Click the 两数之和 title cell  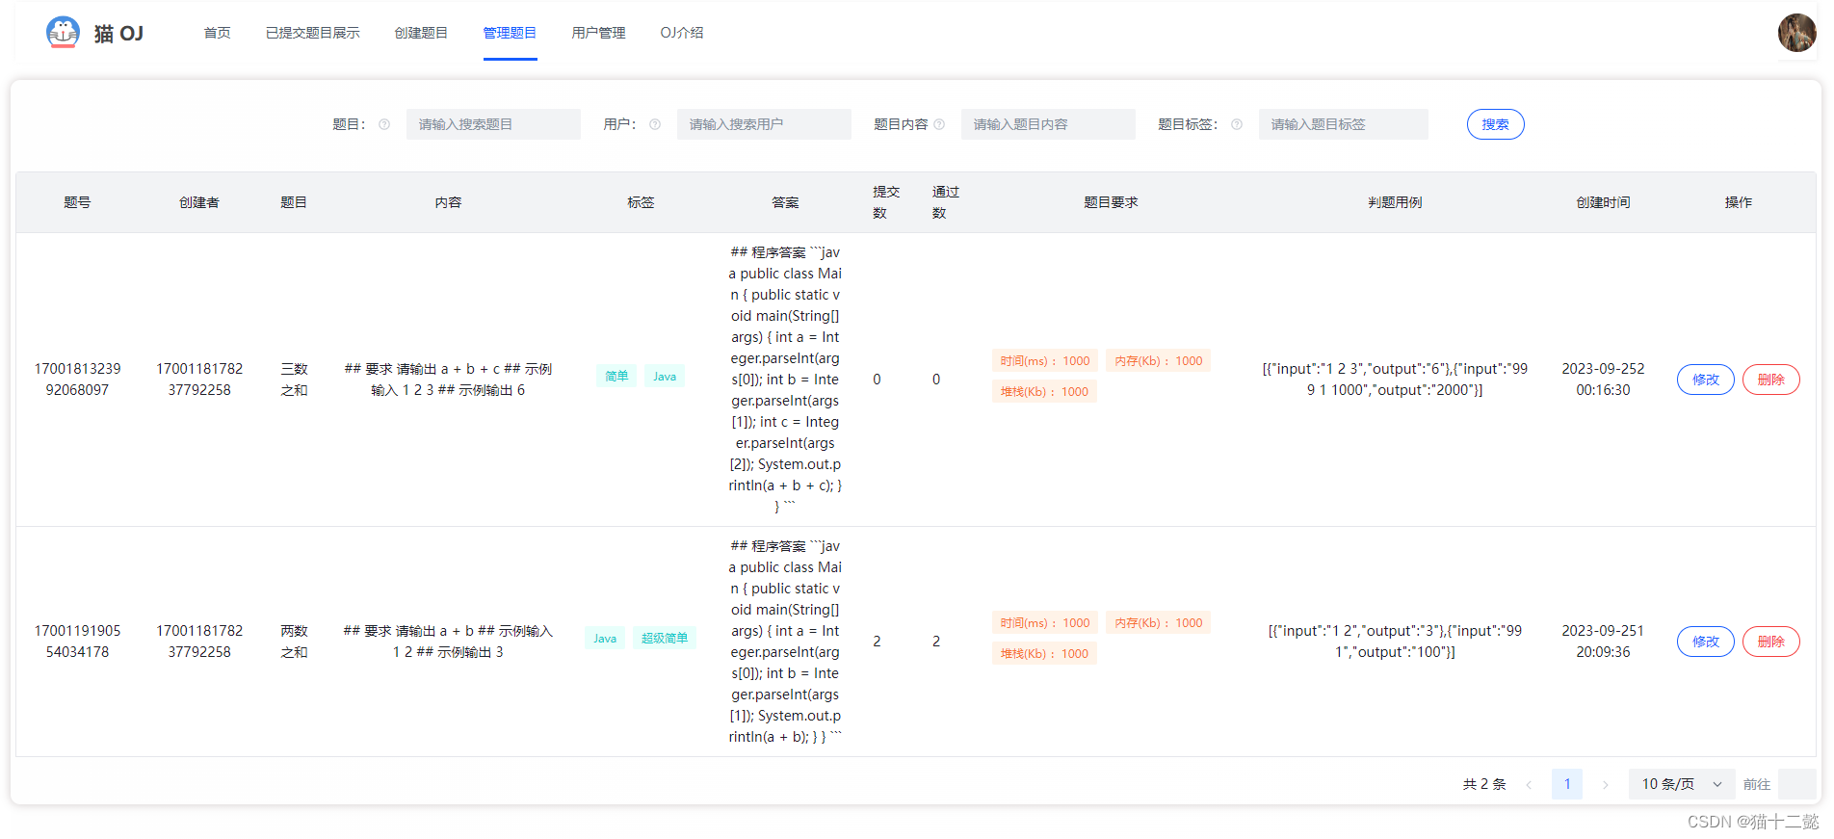[x=294, y=642]
